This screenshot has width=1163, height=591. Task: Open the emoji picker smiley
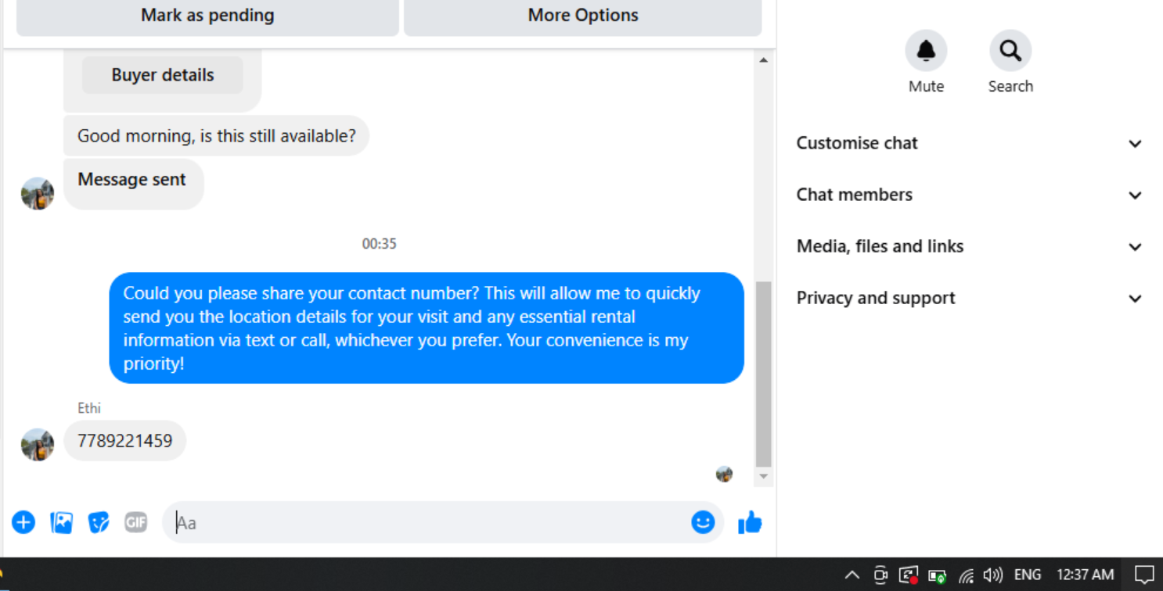click(703, 522)
